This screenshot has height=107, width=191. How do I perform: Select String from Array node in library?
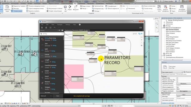point(51,39)
